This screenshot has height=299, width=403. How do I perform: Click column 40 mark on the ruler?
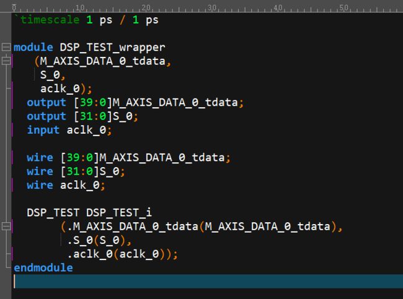pyautogui.click(x=278, y=8)
